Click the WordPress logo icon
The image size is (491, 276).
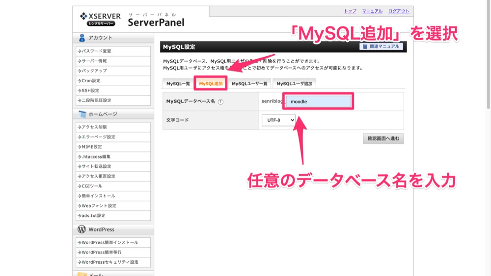(82, 229)
